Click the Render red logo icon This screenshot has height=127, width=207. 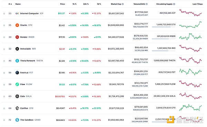(17, 37)
